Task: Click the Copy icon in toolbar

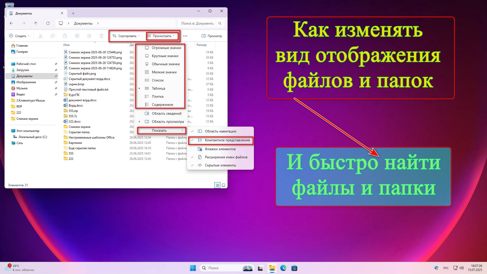Action: (53, 36)
